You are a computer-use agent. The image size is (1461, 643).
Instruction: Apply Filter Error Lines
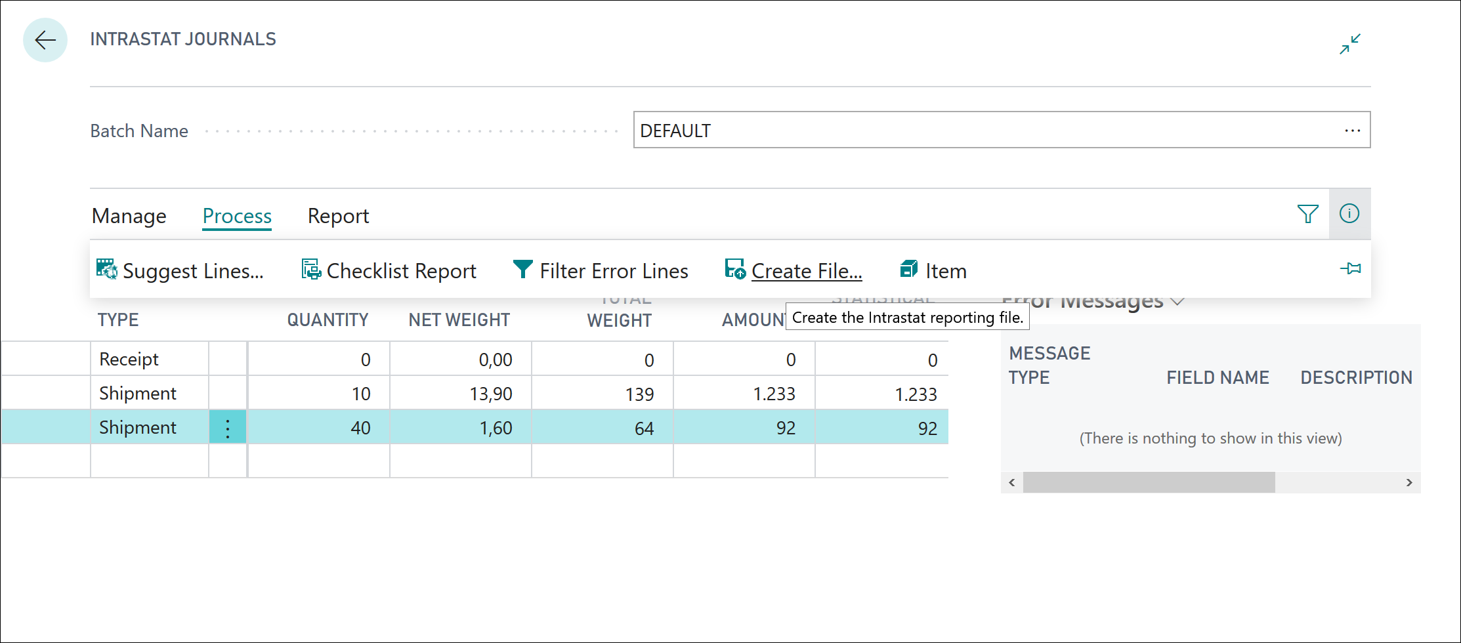614,271
